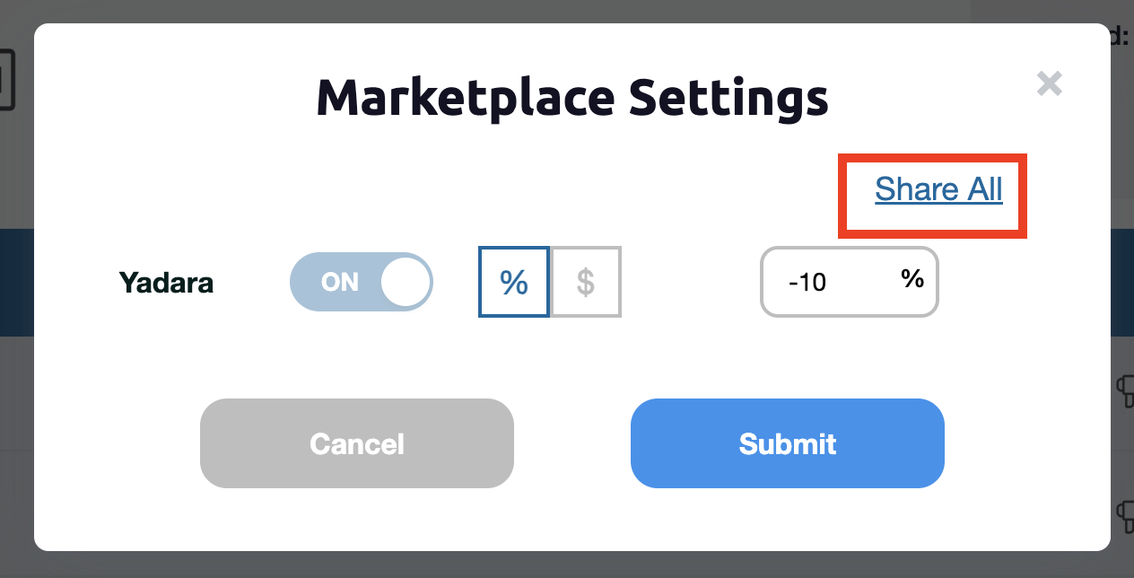Click the white knob on the Yadara switch
1134x578 pixels.
click(406, 282)
